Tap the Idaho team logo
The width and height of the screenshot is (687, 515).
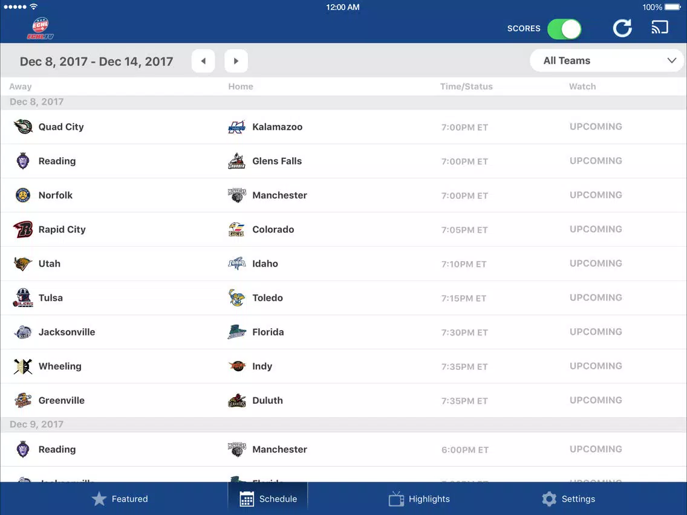tap(237, 264)
